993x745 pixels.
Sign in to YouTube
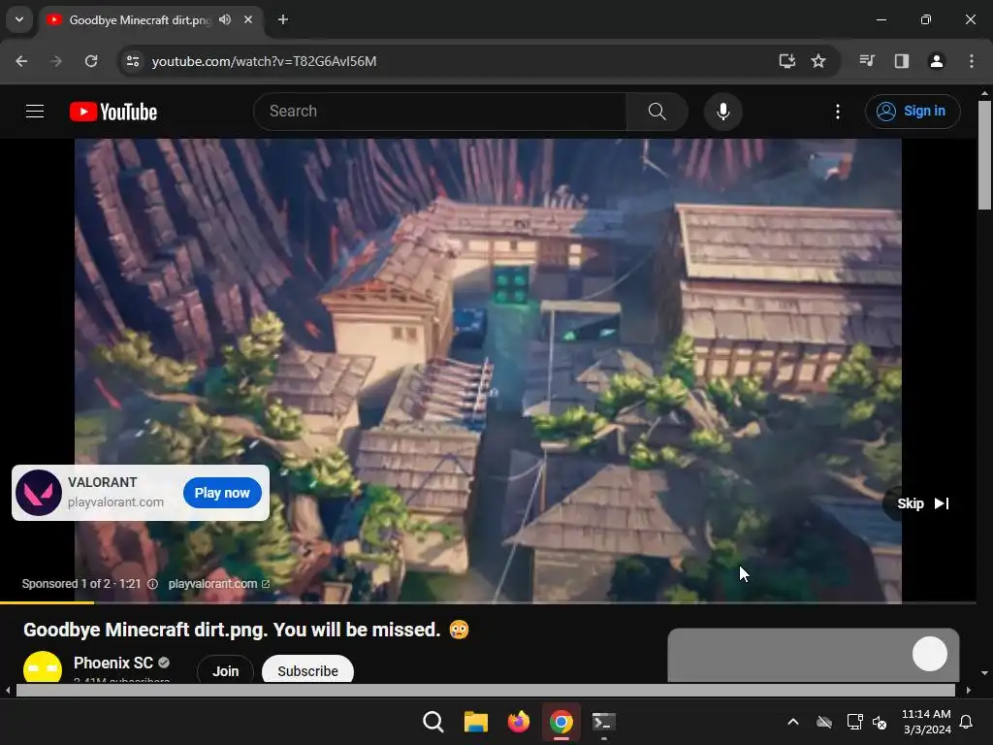pos(913,112)
